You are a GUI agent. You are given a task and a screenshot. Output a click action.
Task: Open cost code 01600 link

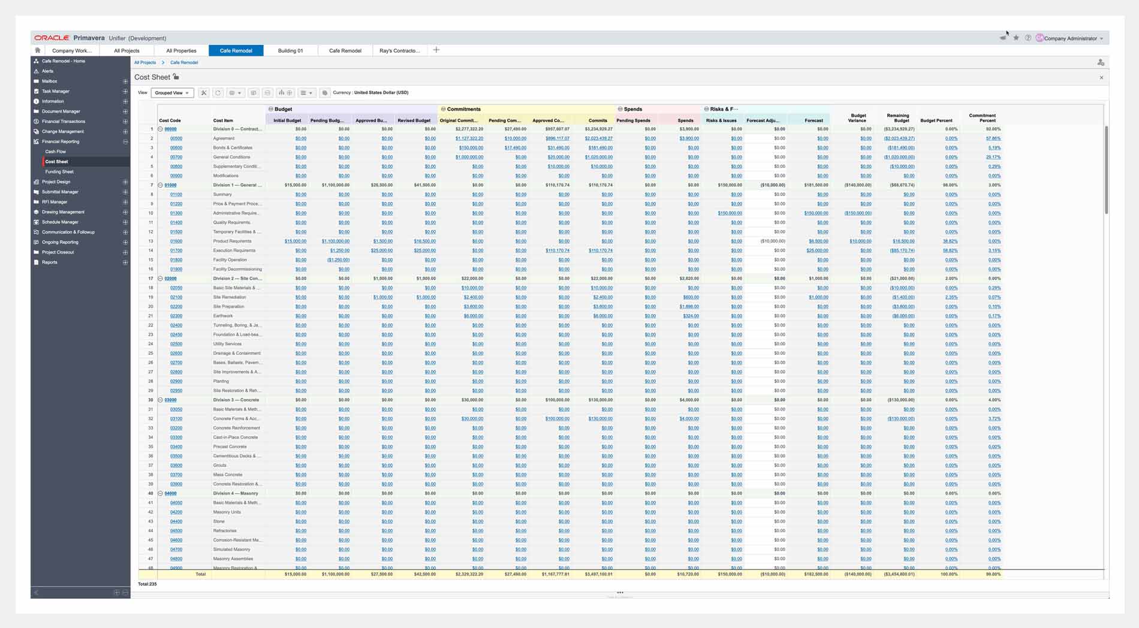tap(176, 240)
